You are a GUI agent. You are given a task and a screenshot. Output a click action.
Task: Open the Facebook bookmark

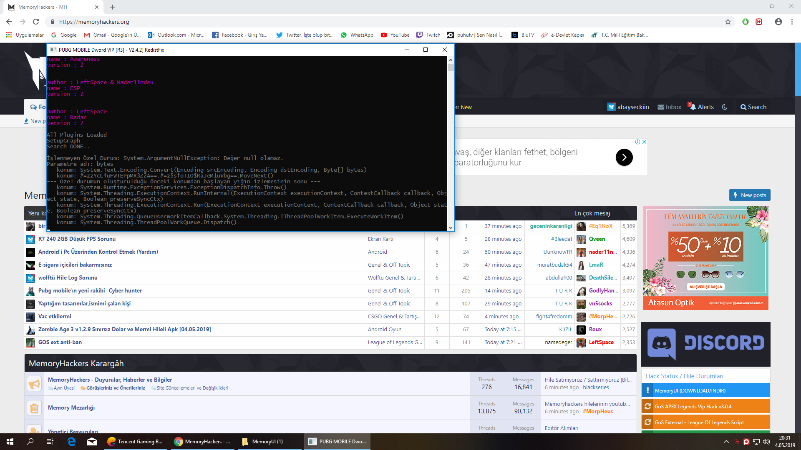(240, 35)
